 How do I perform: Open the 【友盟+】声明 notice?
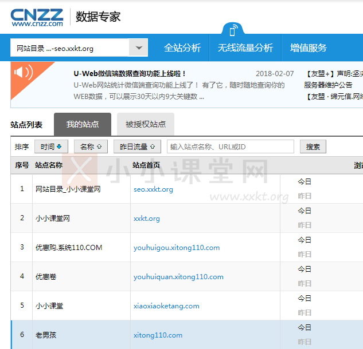click(x=334, y=74)
